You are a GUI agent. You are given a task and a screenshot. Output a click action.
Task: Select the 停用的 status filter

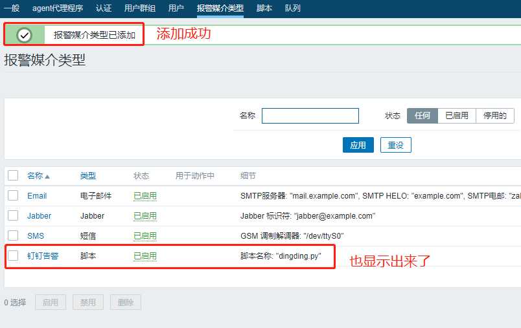coord(495,116)
